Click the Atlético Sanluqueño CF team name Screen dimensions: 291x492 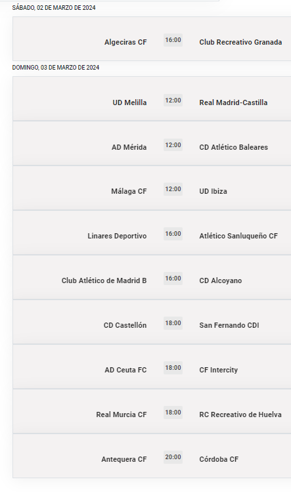238,236
